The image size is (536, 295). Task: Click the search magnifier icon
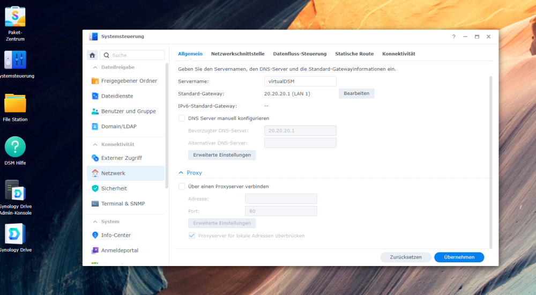pyautogui.click(x=106, y=55)
